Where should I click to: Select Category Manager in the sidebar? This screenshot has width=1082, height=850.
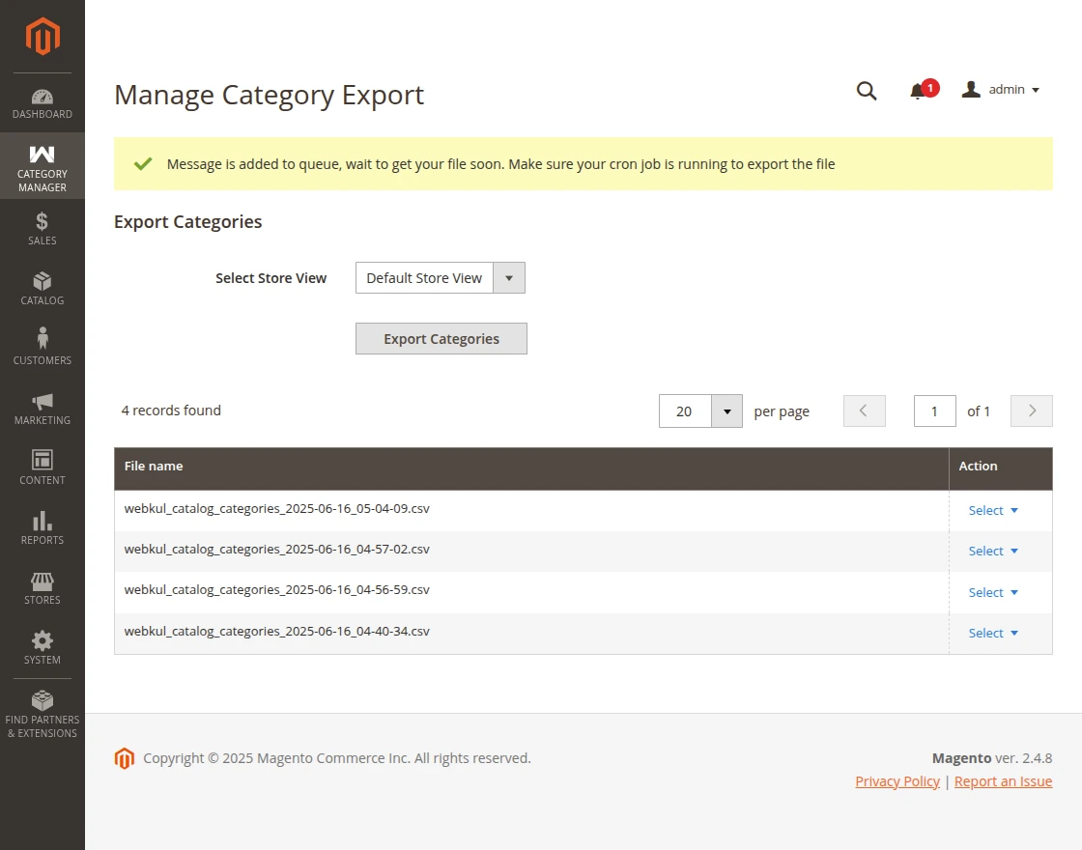(42, 165)
